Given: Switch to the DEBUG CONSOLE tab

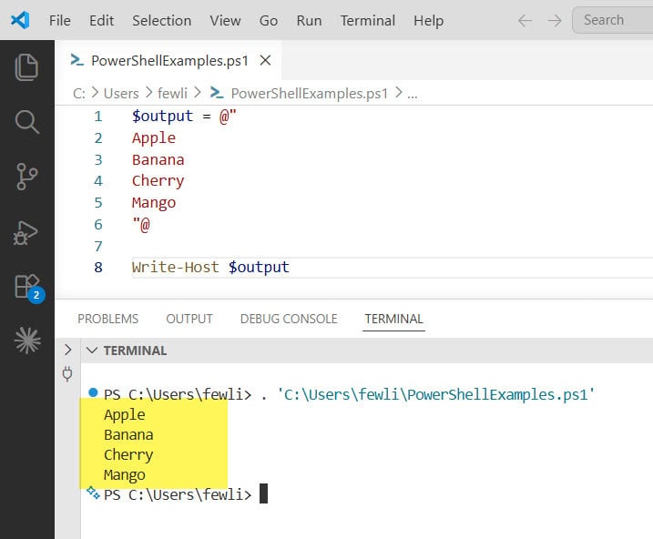Looking at the screenshot, I should coord(289,319).
